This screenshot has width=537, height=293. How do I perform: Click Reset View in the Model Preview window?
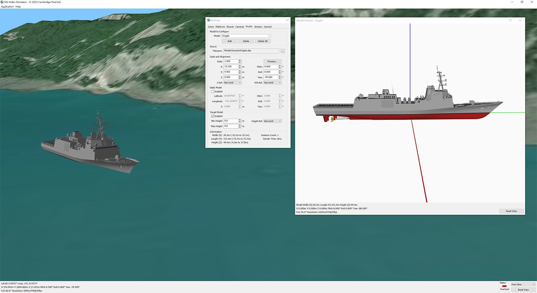pyautogui.click(x=511, y=211)
